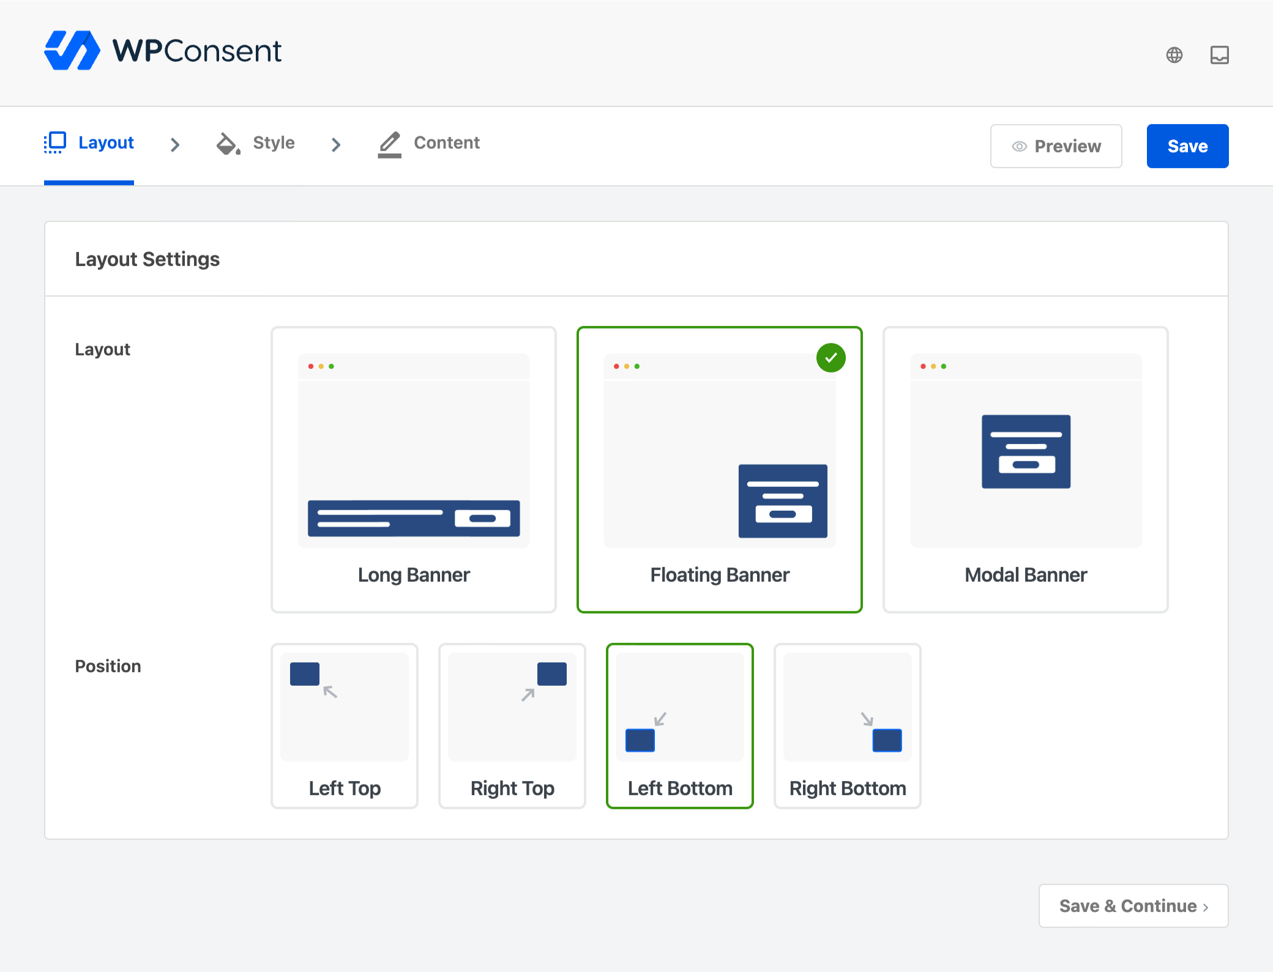Switch to the Style tab
This screenshot has width=1273, height=972.
(273, 143)
